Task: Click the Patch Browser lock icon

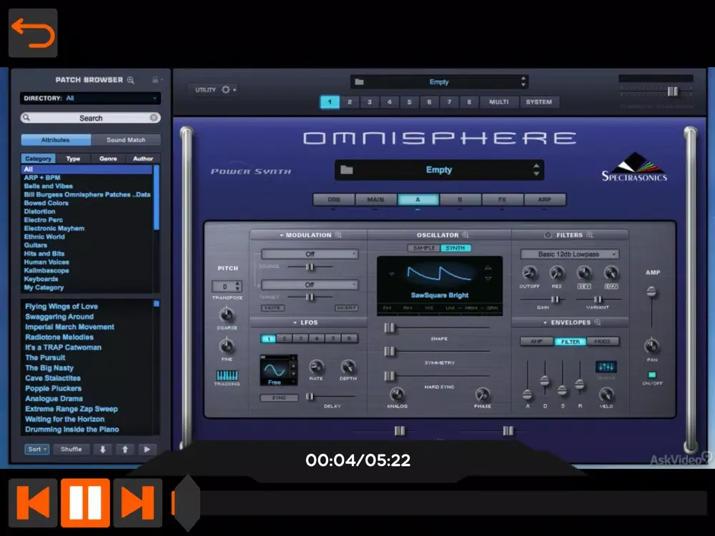Action: pyautogui.click(x=155, y=80)
